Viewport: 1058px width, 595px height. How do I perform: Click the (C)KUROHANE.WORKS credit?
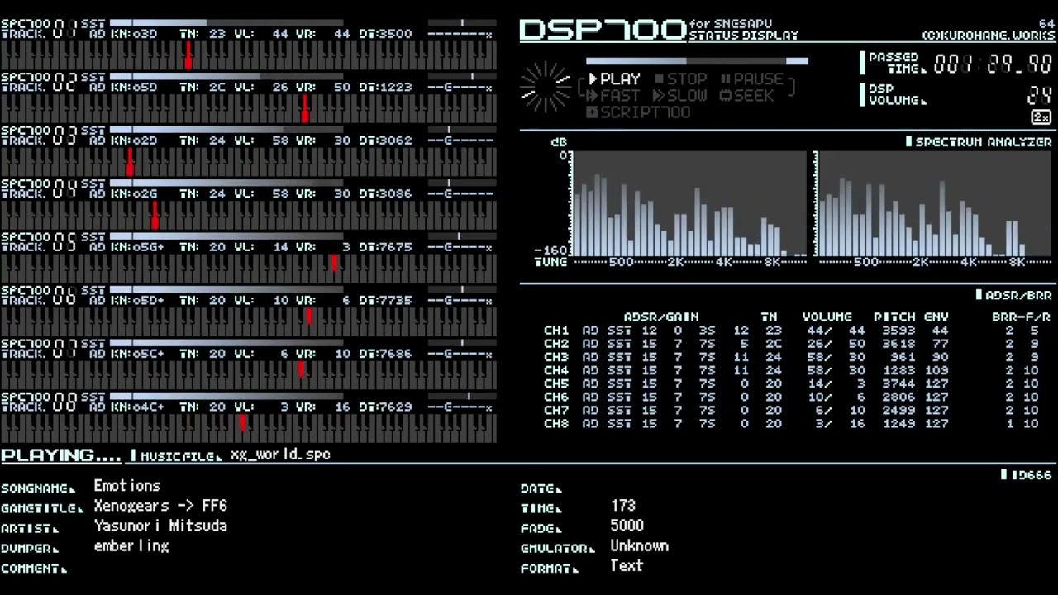tap(989, 36)
